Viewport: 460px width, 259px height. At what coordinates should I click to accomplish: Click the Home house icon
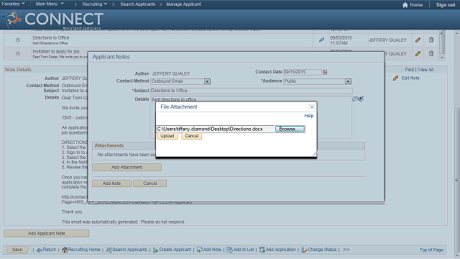tap(405, 5)
